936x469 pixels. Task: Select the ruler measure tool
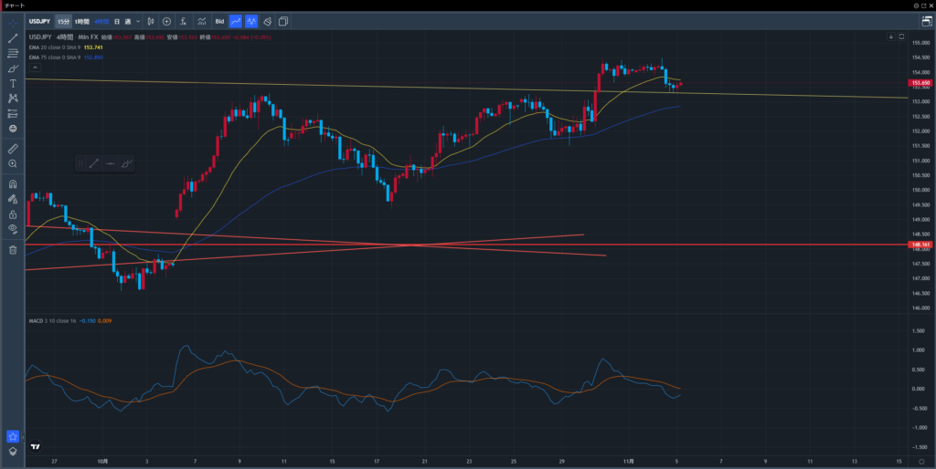13,147
